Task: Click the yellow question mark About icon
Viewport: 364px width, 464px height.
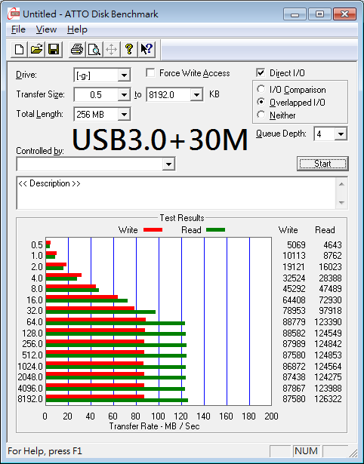Action: pyautogui.click(x=129, y=50)
